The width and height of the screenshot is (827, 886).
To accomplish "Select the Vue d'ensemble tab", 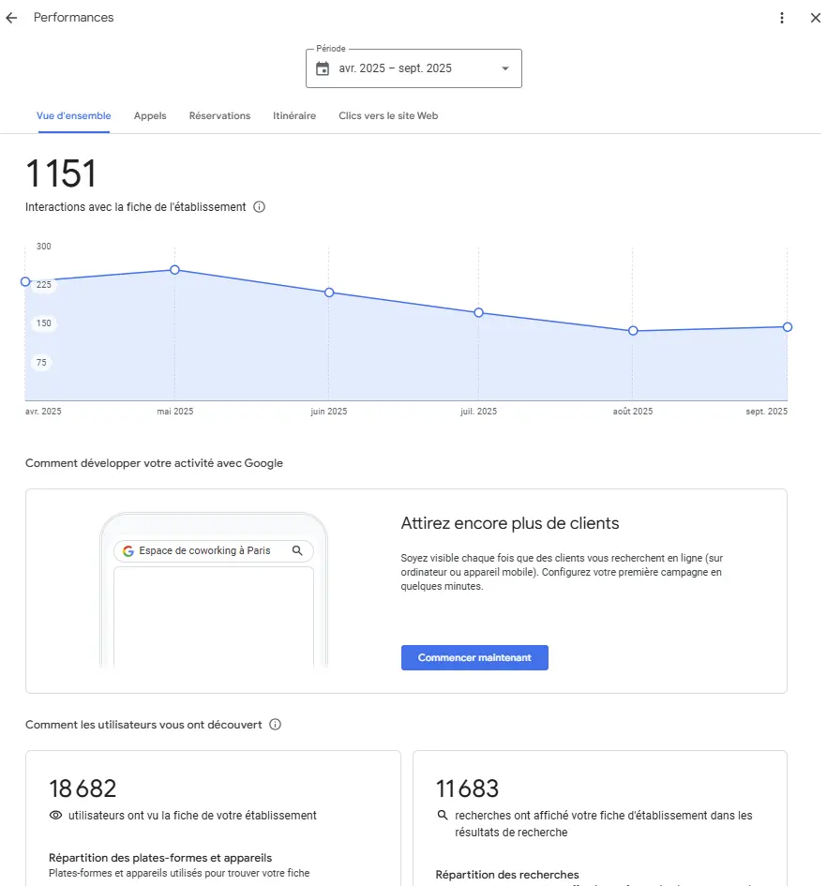I will [74, 116].
